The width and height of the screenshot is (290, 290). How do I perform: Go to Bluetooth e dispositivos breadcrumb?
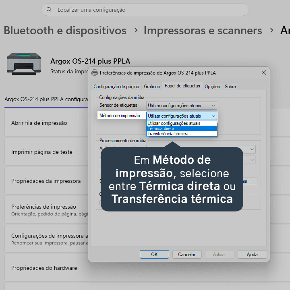pyautogui.click(x=65, y=30)
